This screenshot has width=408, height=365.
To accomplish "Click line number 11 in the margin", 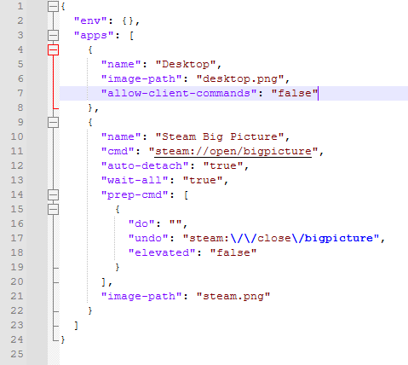I will click(17, 151).
